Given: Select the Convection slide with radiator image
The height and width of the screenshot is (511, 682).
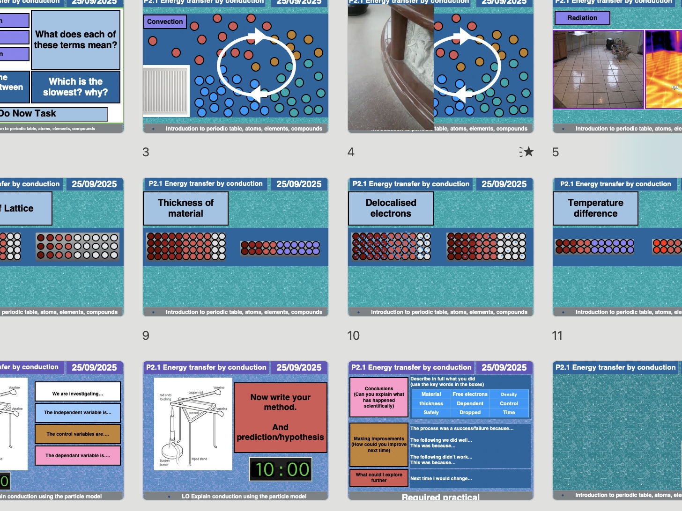Looking at the screenshot, I should (235, 66).
